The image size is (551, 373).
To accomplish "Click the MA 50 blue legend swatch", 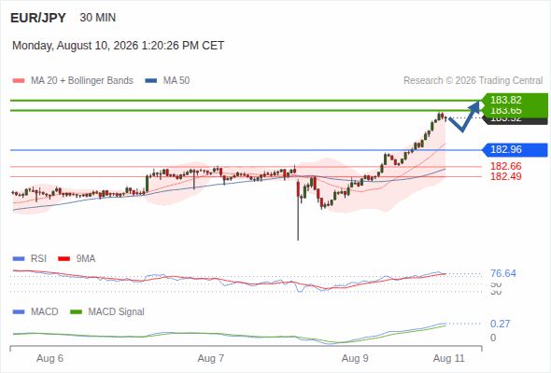I will click(x=151, y=81).
